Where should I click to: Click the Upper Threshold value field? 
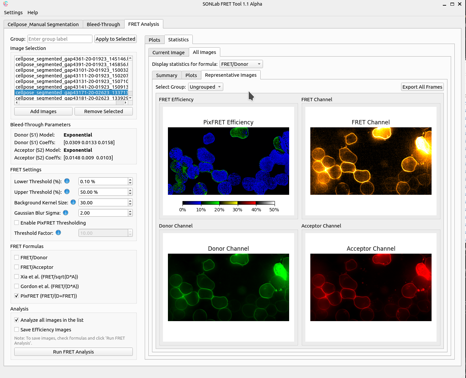point(103,192)
